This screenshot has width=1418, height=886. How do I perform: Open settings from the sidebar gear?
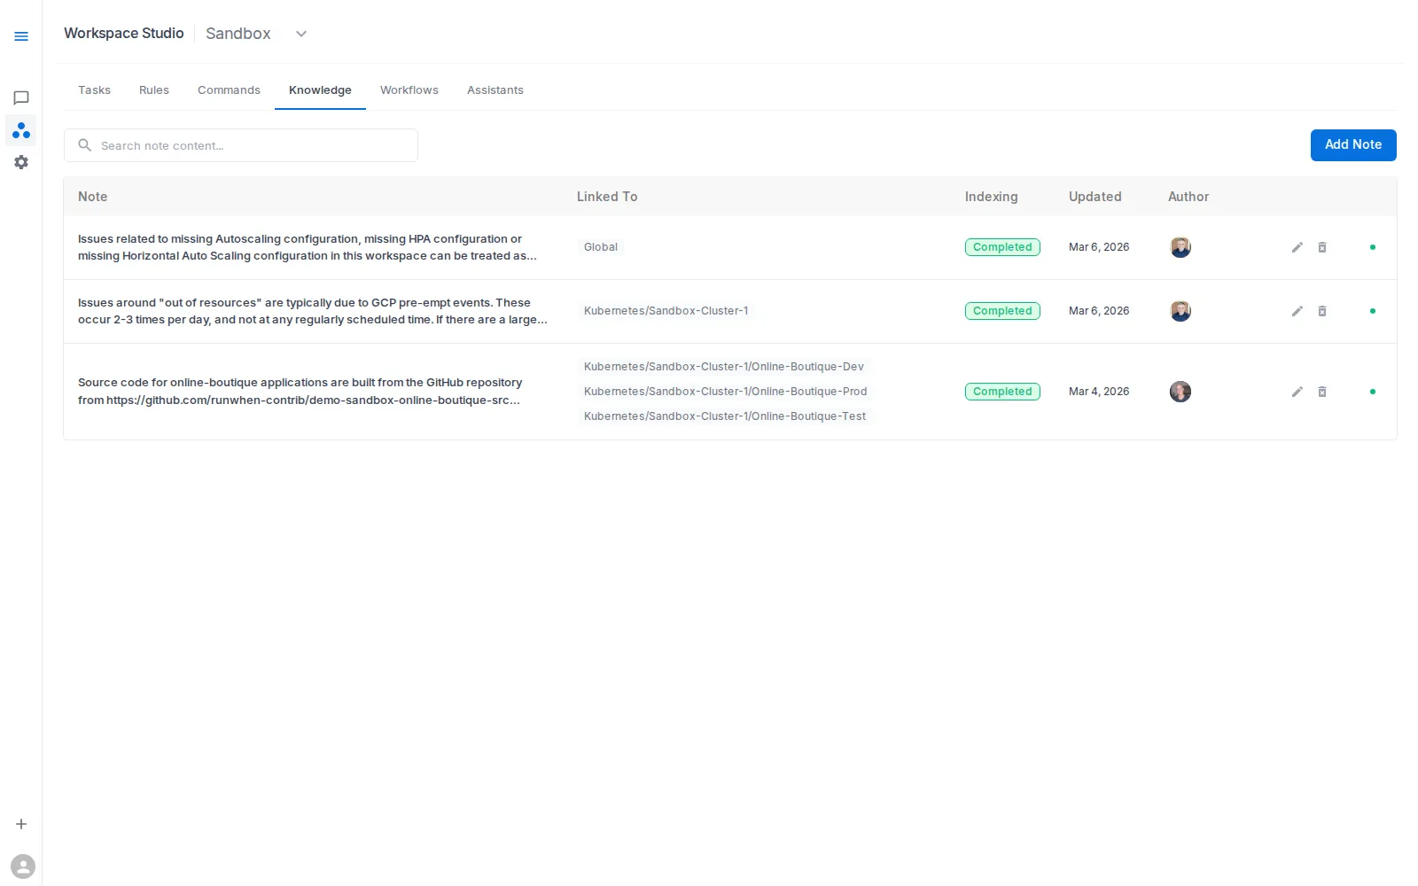coord(21,161)
